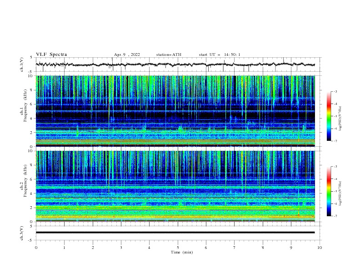Click the flat ch.3 voltage trace

pos(175,233)
